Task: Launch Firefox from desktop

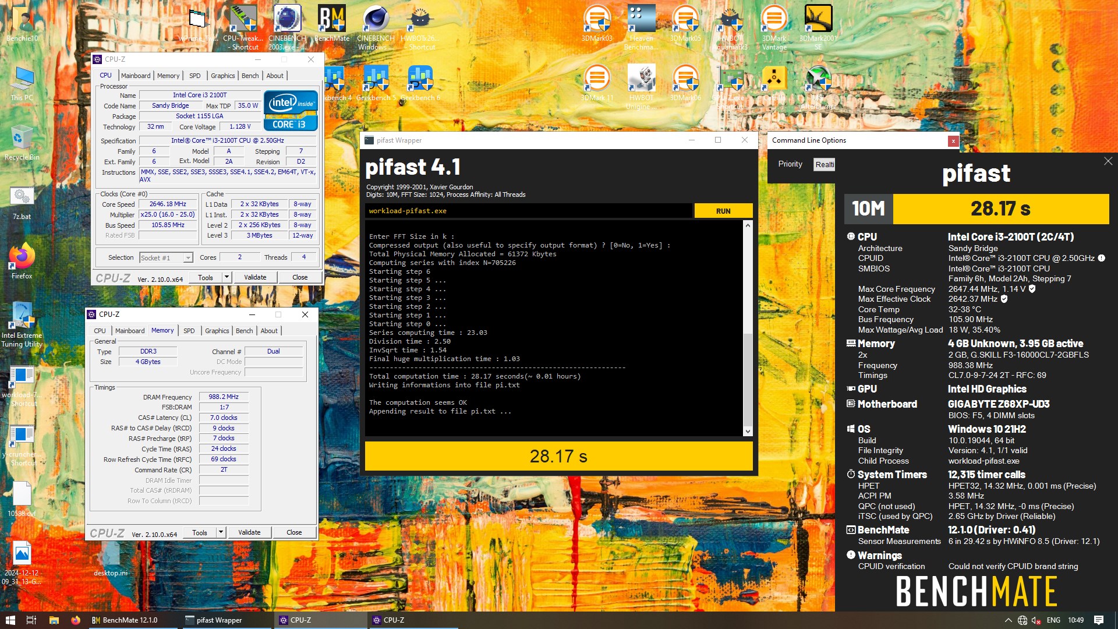Action: tap(22, 261)
